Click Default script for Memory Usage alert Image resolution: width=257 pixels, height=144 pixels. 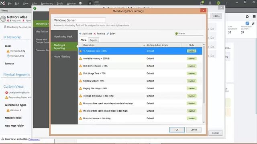click(x=150, y=81)
